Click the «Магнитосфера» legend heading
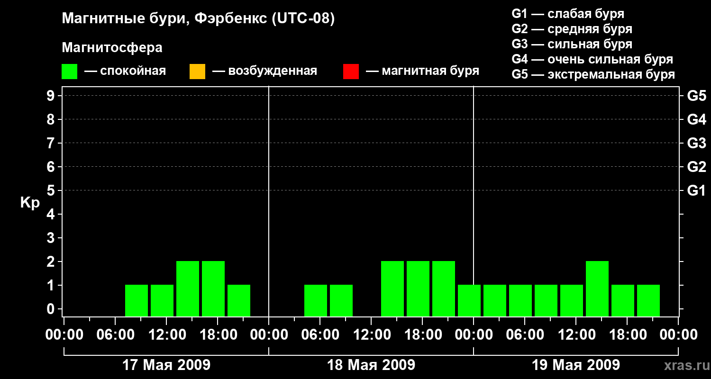This screenshot has width=711, height=379. click(x=112, y=48)
